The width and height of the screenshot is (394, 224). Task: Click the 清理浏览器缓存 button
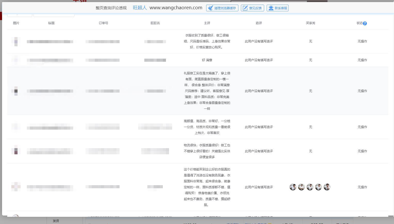(x=222, y=8)
